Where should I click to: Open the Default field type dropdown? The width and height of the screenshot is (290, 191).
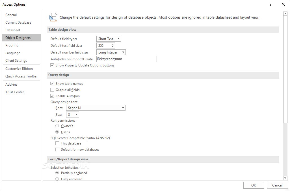click(x=109, y=39)
